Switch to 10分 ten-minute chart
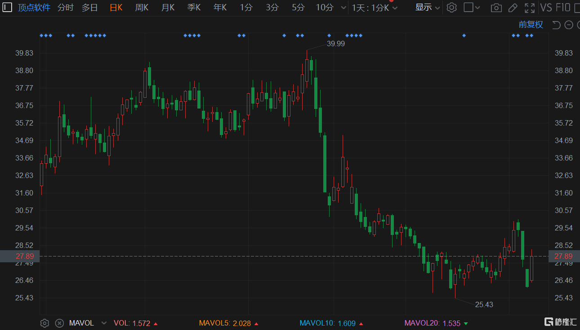Screen dimensions: 580x330 tap(325, 8)
